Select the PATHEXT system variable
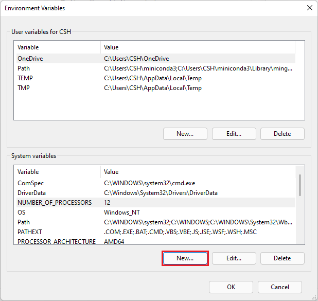The height and width of the screenshot is (301, 318). coord(156,232)
